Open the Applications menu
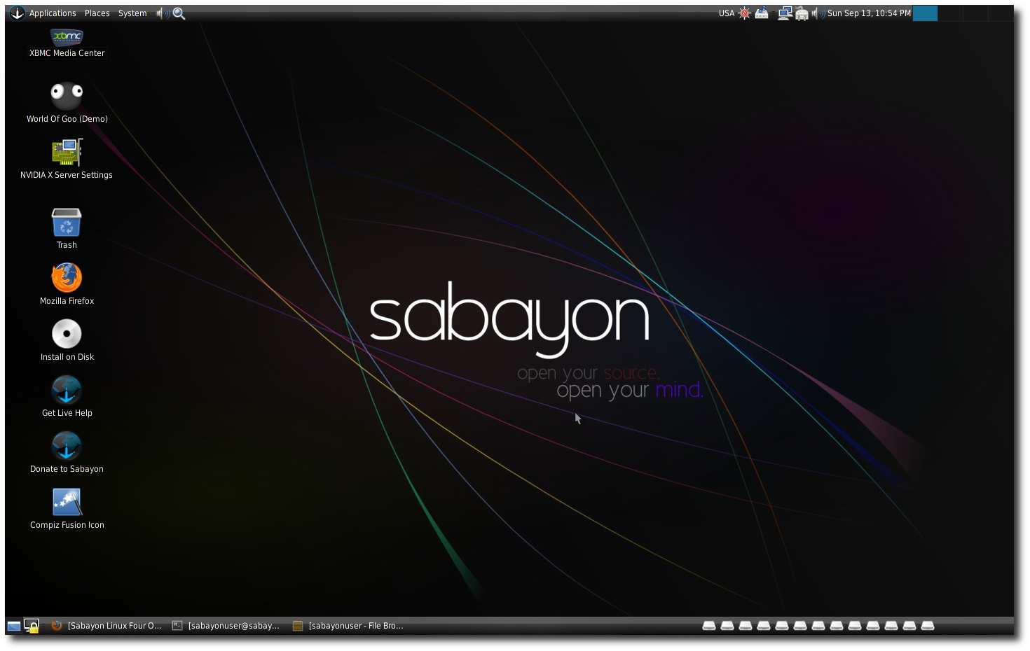 (x=53, y=13)
